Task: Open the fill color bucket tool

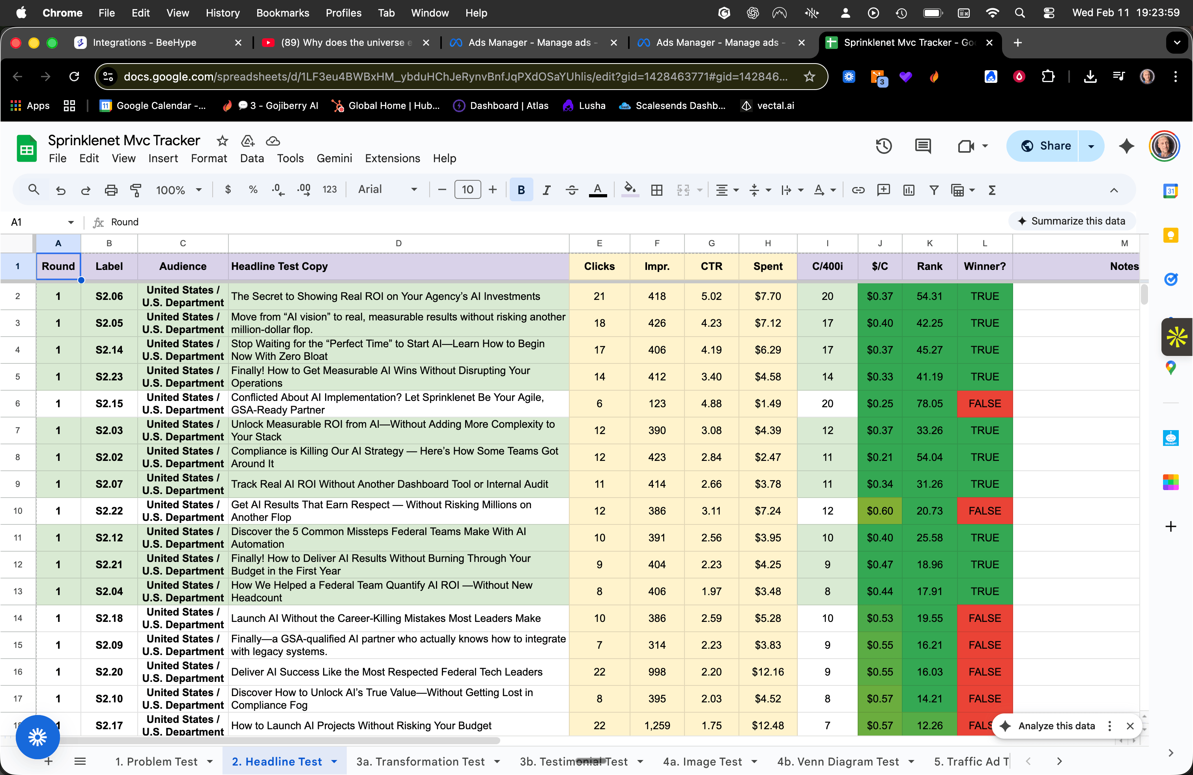Action: pos(630,189)
